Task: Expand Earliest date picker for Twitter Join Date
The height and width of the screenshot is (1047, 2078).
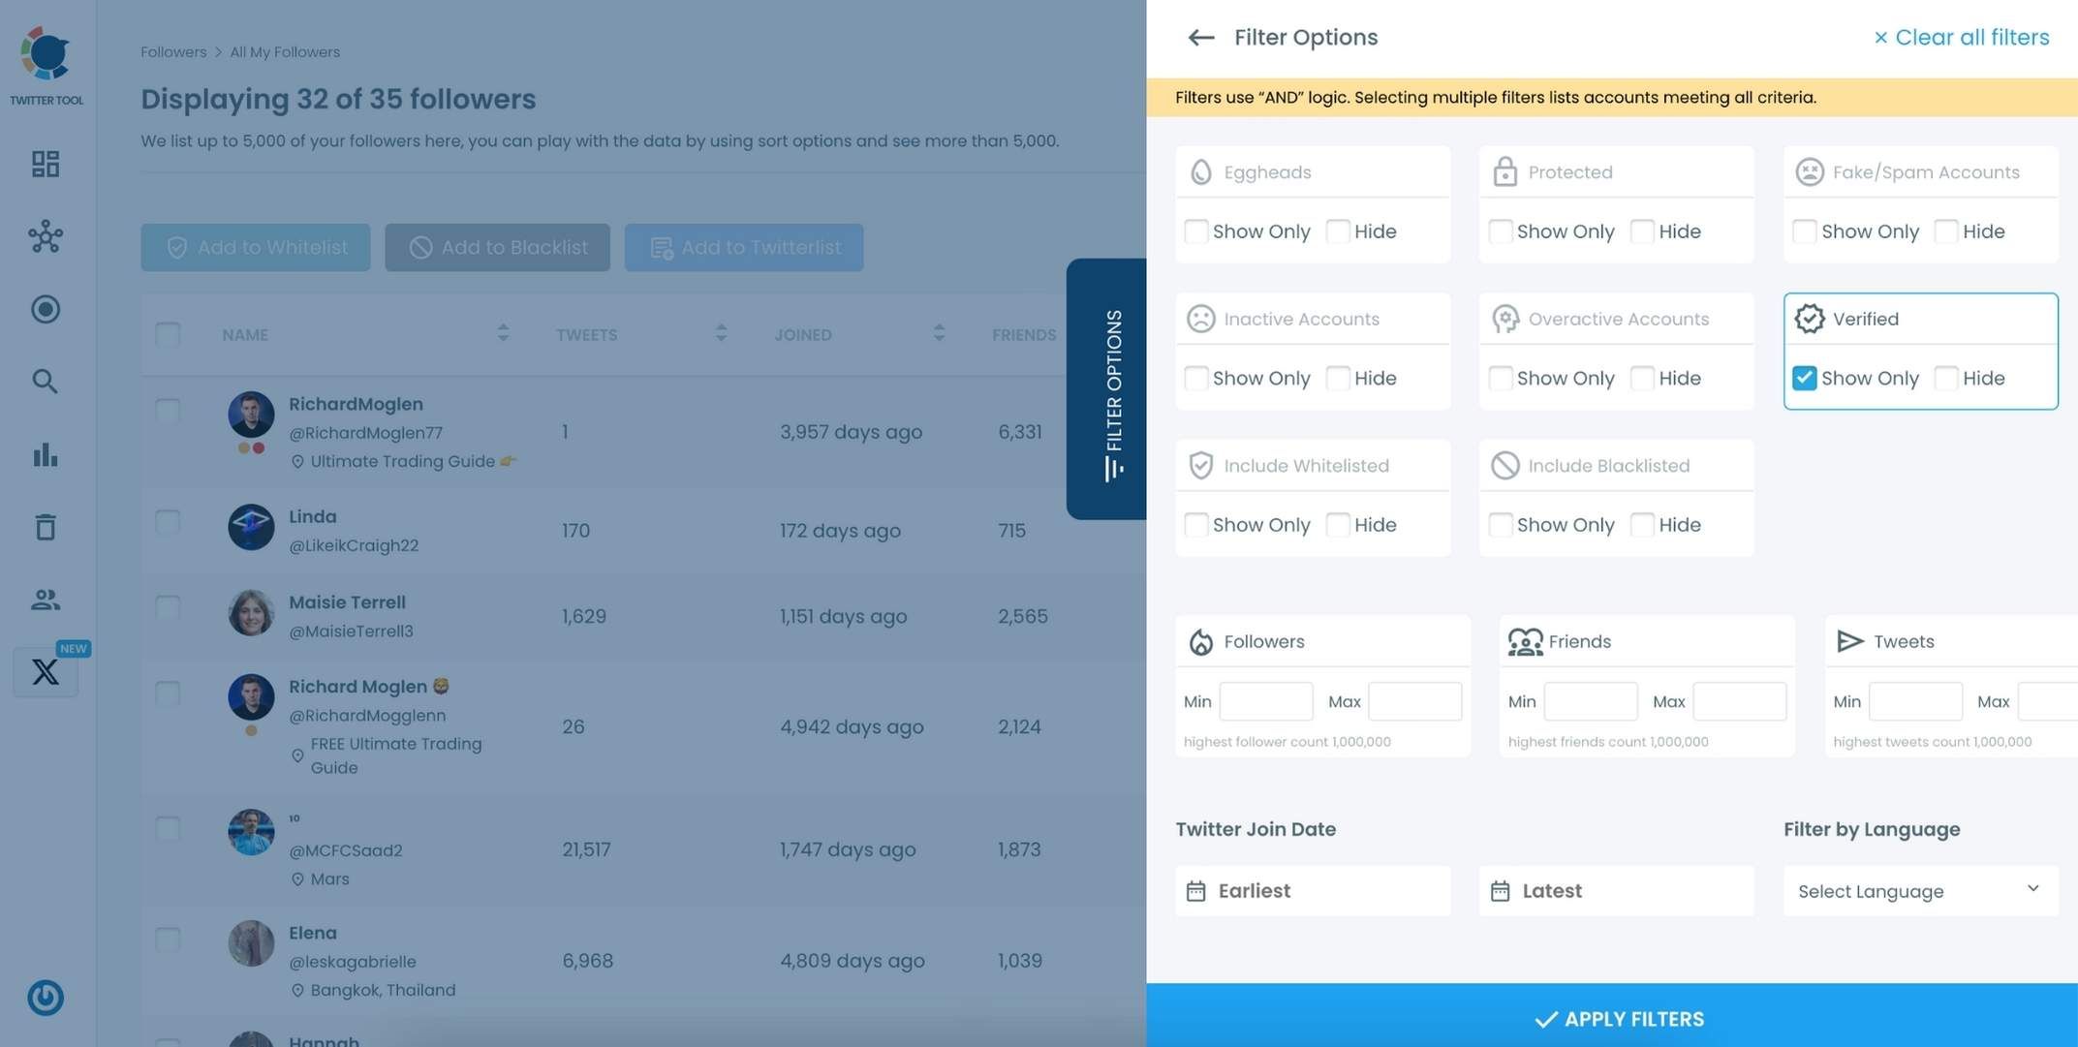Action: tap(1314, 891)
